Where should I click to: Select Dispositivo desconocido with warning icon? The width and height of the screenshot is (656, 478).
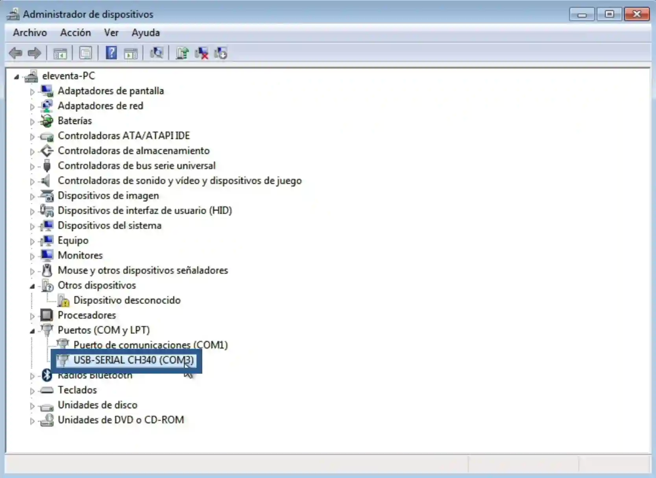(126, 300)
